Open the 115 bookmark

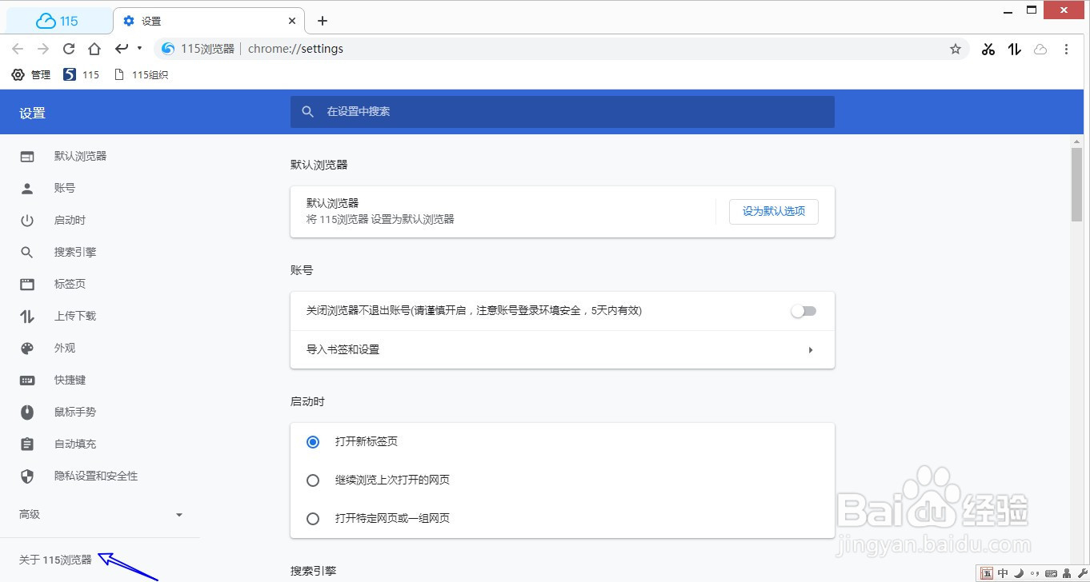click(x=81, y=74)
